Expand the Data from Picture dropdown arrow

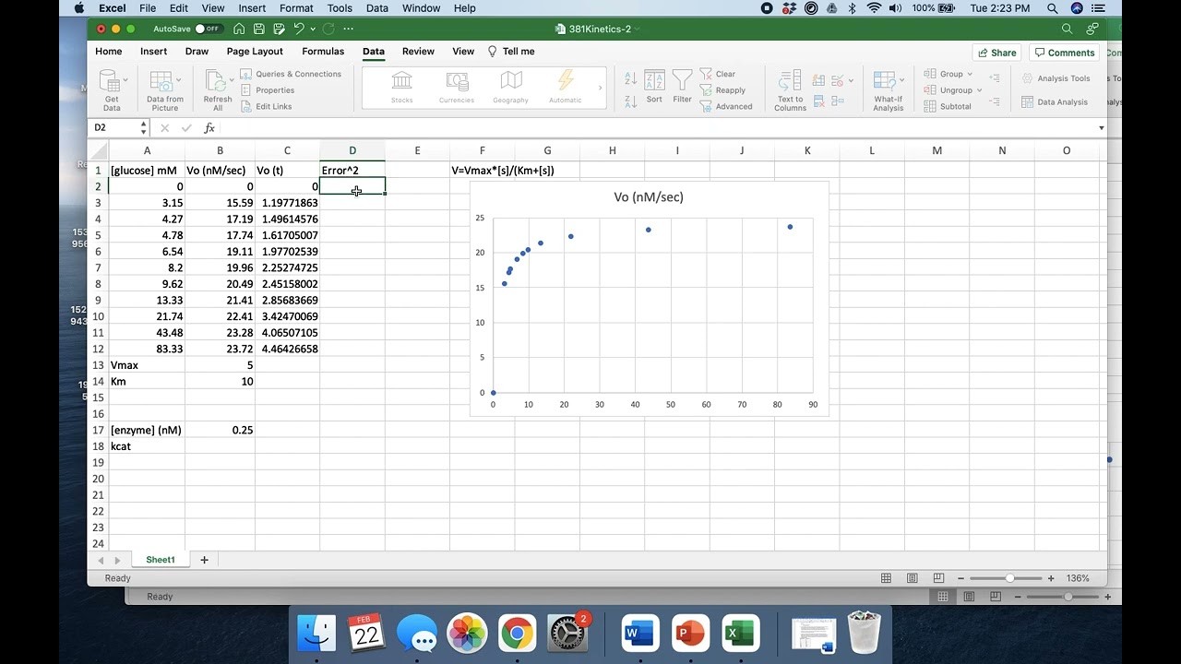[178, 79]
